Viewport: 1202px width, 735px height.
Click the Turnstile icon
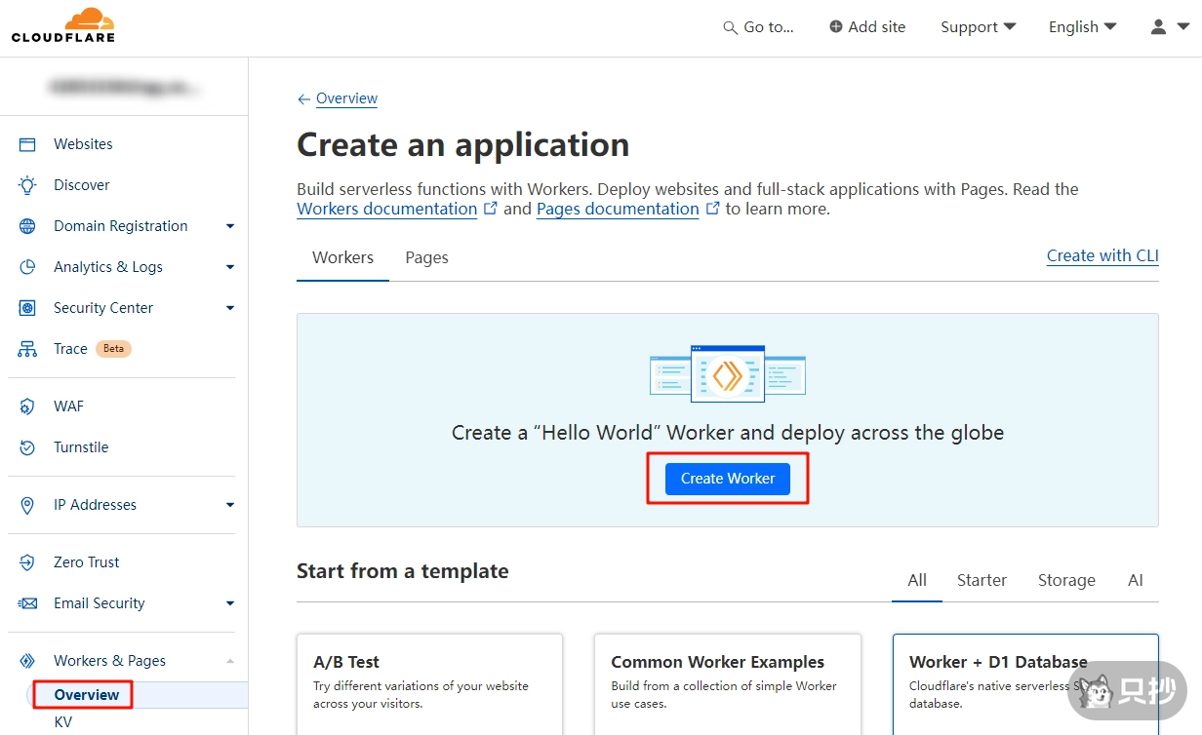(x=27, y=447)
